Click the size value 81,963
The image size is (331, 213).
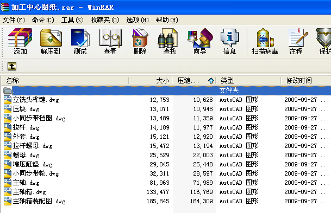(x=160, y=183)
